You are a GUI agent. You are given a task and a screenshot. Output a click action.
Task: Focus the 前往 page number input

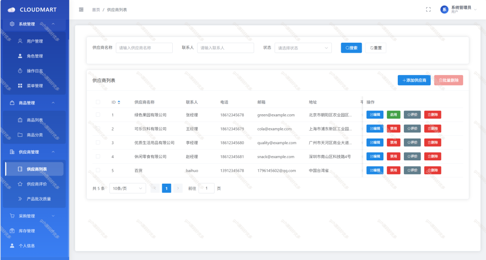pyautogui.click(x=206, y=188)
